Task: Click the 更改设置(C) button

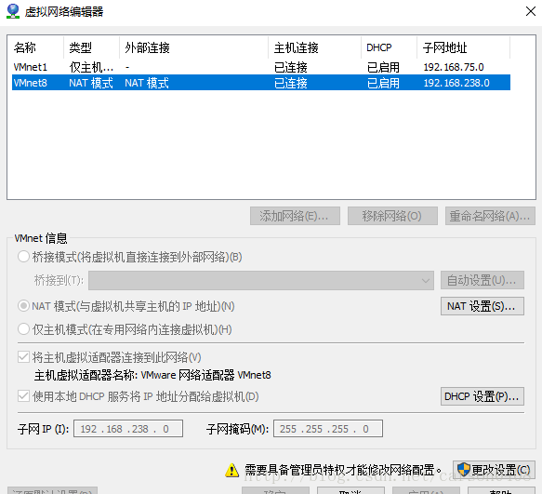Action: click(494, 470)
